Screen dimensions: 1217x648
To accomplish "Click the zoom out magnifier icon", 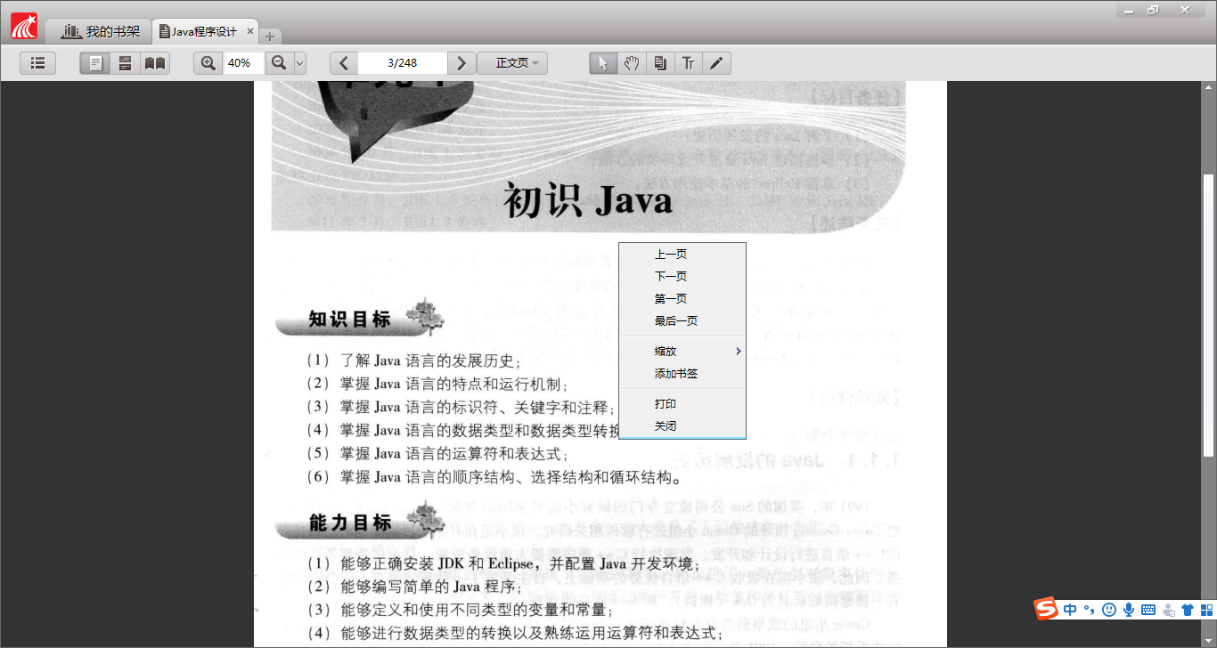I will point(279,63).
